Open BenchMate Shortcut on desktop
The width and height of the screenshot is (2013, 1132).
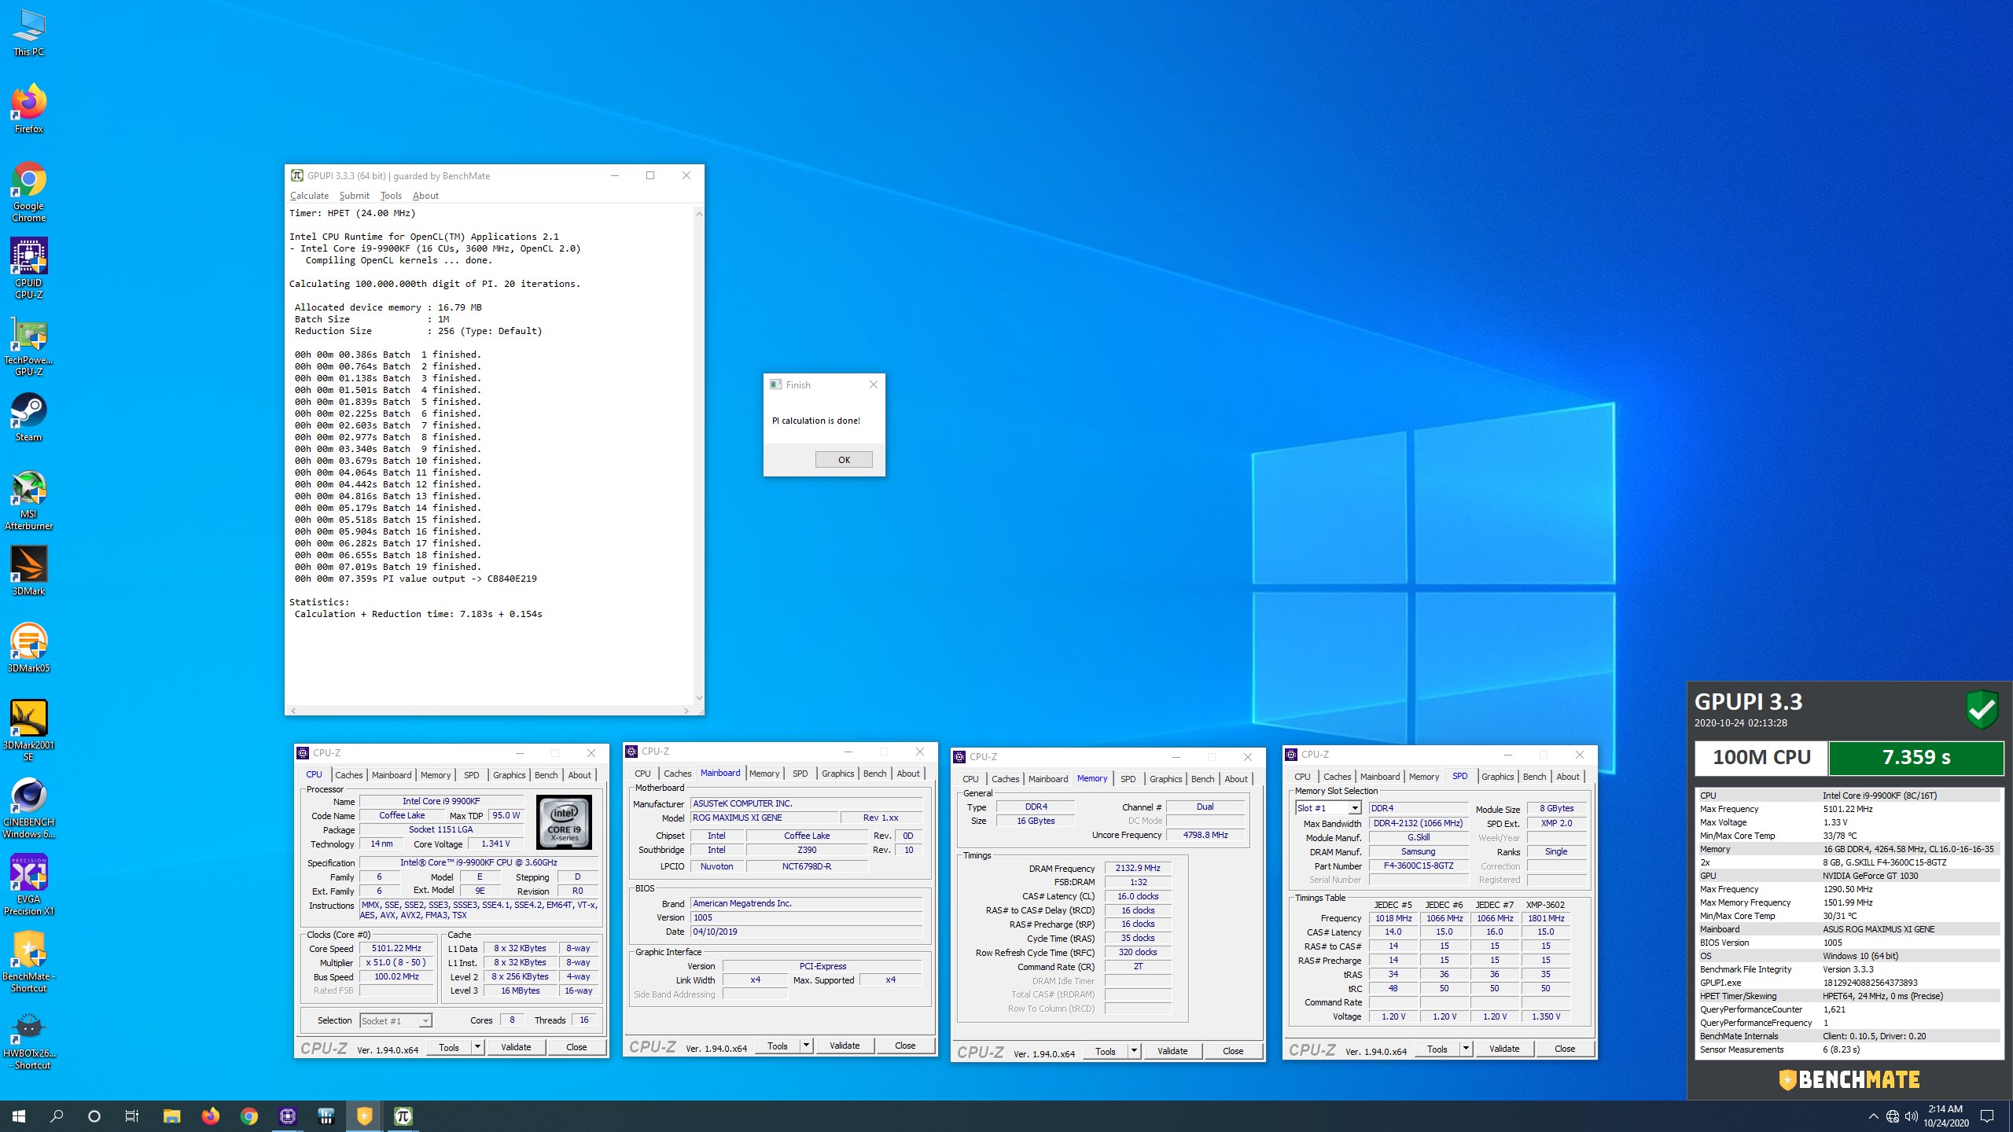pyautogui.click(x=29, y=961)
